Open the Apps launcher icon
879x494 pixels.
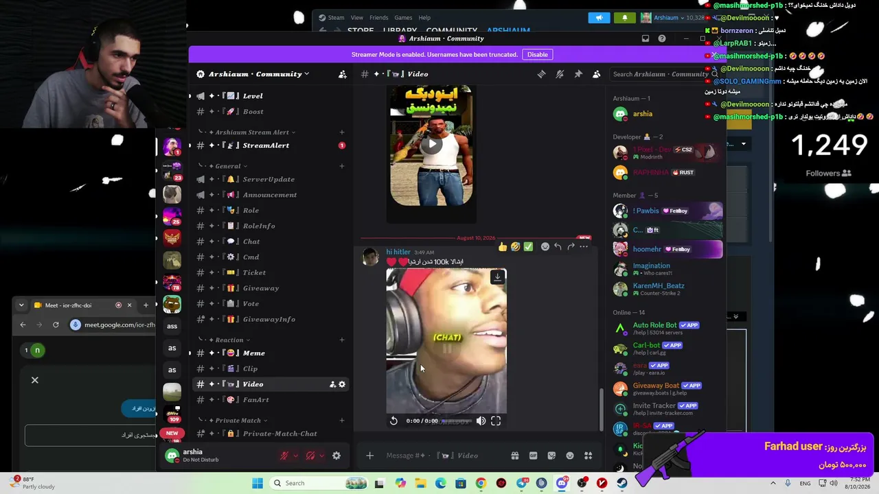(588, 456)
